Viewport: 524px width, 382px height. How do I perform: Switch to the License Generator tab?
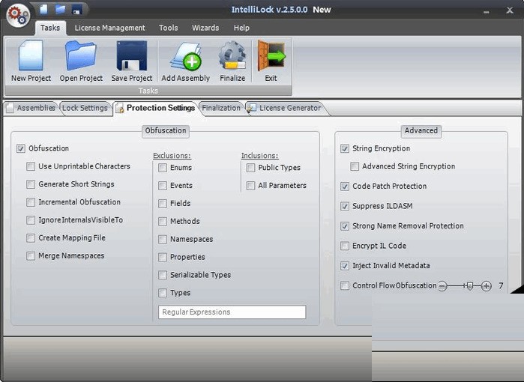click(285, 108)
